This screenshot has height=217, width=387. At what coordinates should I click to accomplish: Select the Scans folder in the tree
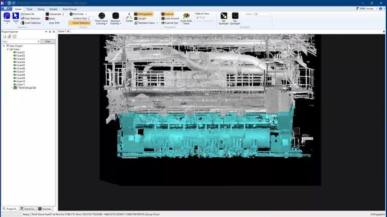[x=16, y=49]
